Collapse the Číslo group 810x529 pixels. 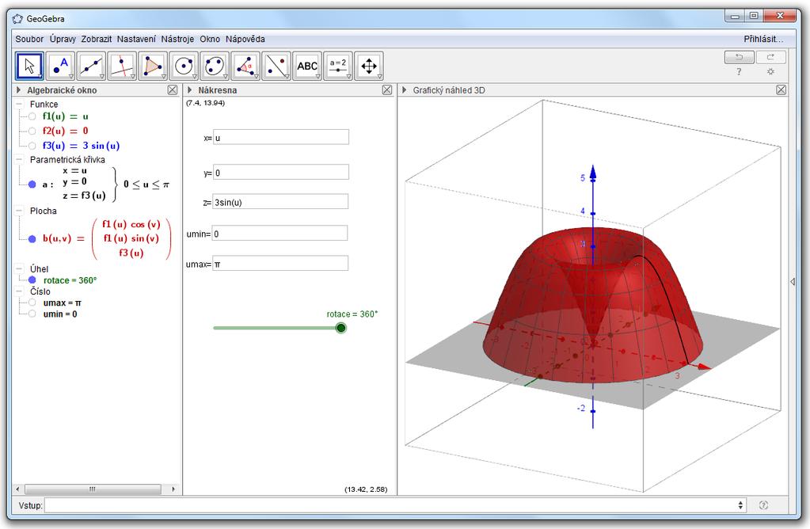(19, 291)
